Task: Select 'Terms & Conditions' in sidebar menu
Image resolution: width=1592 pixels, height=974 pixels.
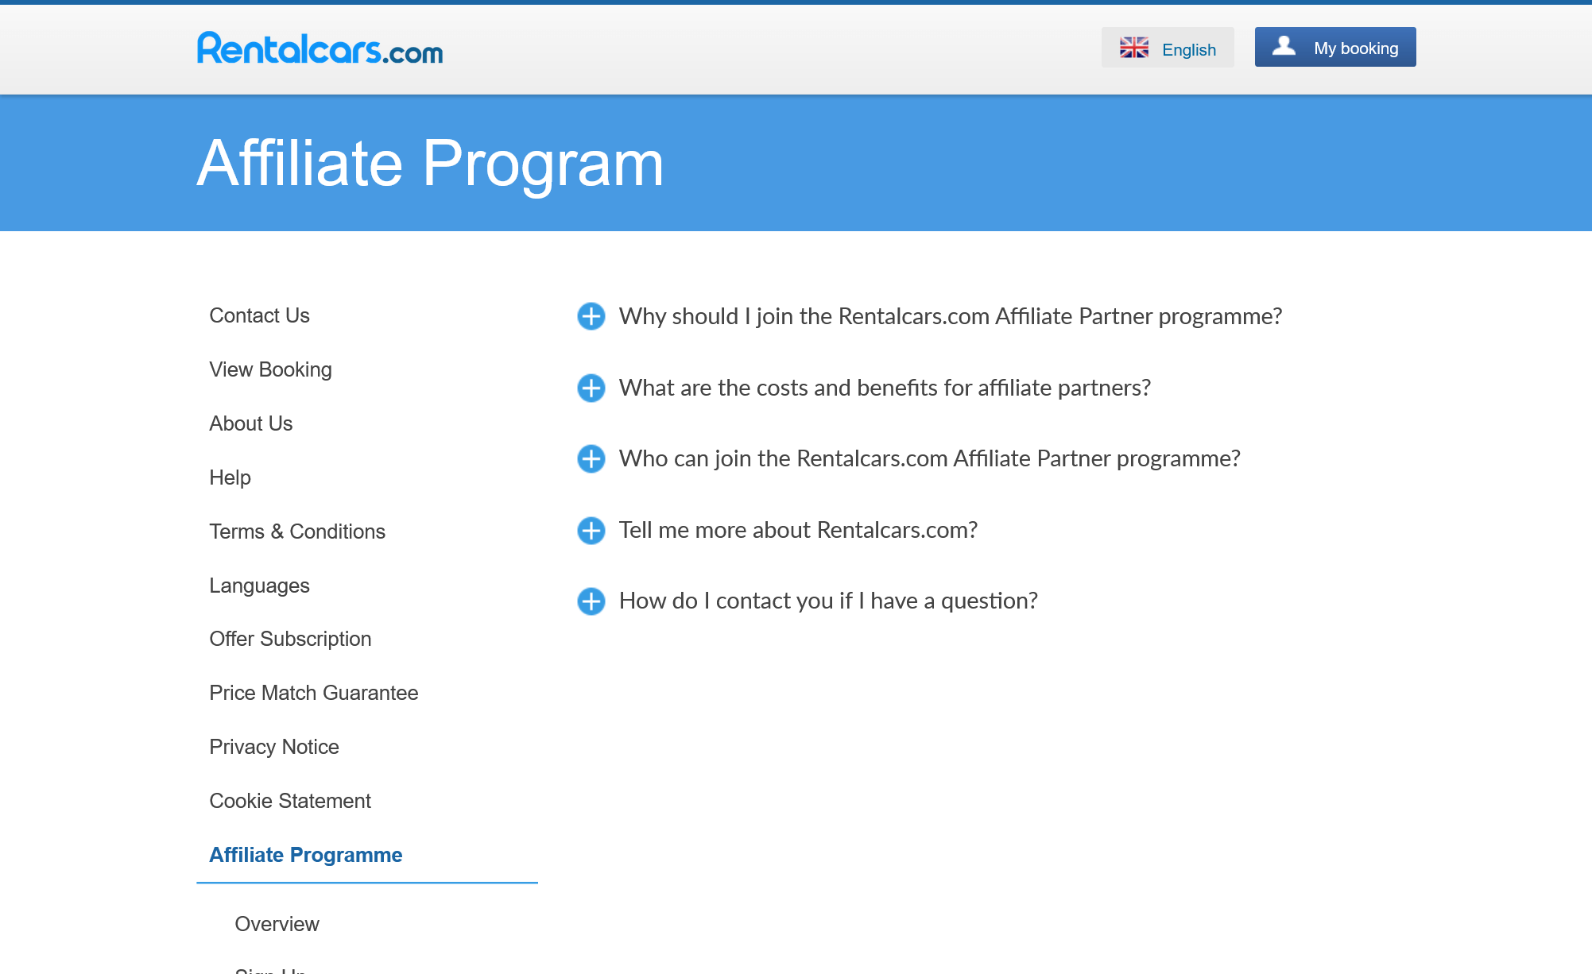Action: [x=296, y=531]
